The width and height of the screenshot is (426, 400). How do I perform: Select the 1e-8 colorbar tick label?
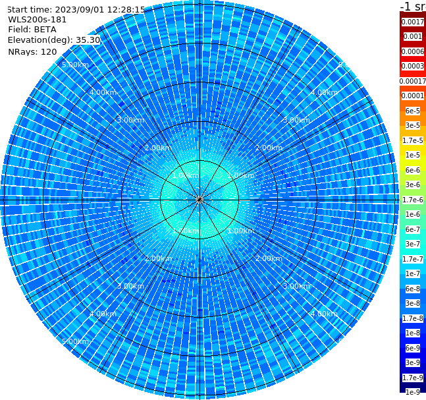(x=413, y=333)
